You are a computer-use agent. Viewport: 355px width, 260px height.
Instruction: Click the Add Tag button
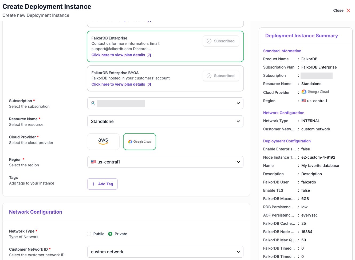102,184
